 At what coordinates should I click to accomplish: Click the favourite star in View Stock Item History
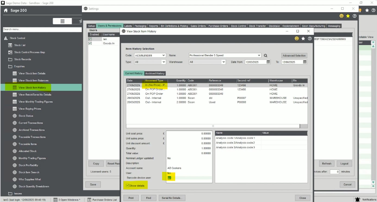point(303,39)
